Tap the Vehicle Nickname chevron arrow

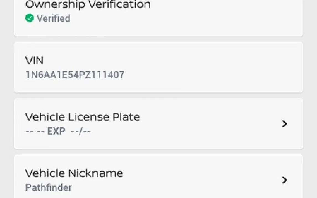coord(285,180)
